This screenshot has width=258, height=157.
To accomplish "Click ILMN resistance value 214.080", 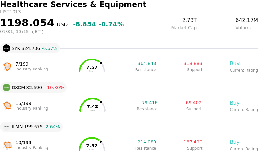I will [x=147, y=142].
